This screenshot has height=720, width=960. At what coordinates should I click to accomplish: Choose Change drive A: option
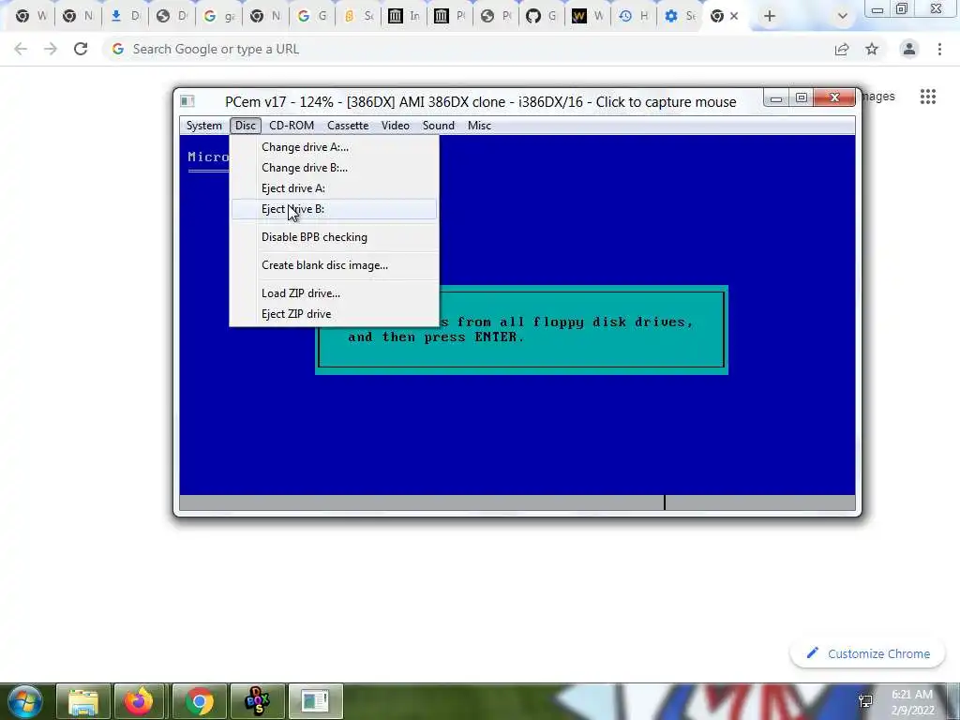pyautogui.click(x=335, y=147)
